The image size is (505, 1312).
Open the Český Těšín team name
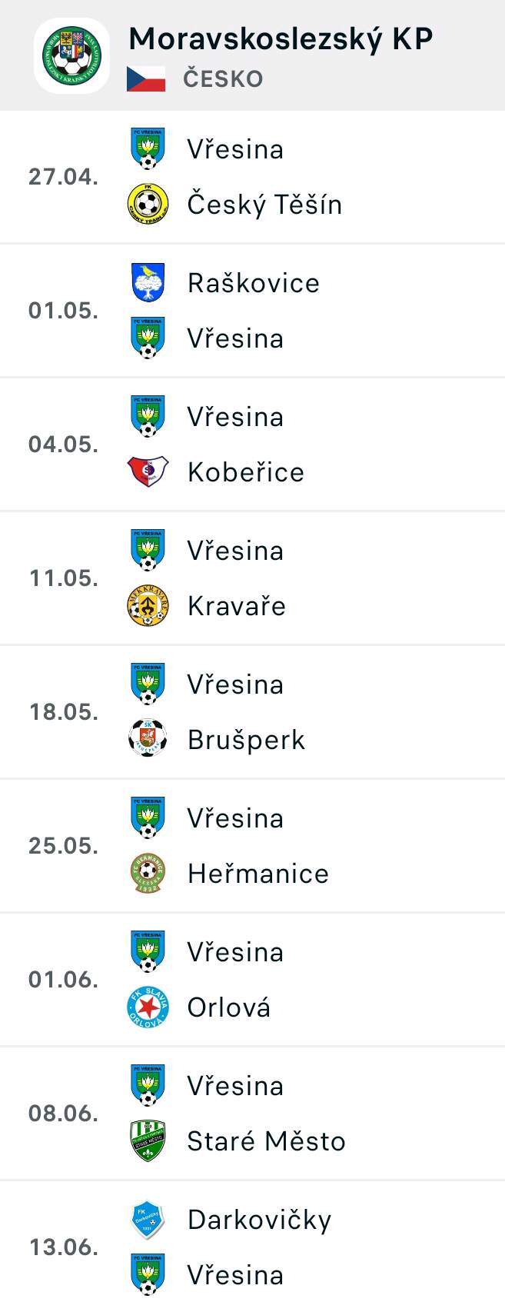(x=264, y=205)
